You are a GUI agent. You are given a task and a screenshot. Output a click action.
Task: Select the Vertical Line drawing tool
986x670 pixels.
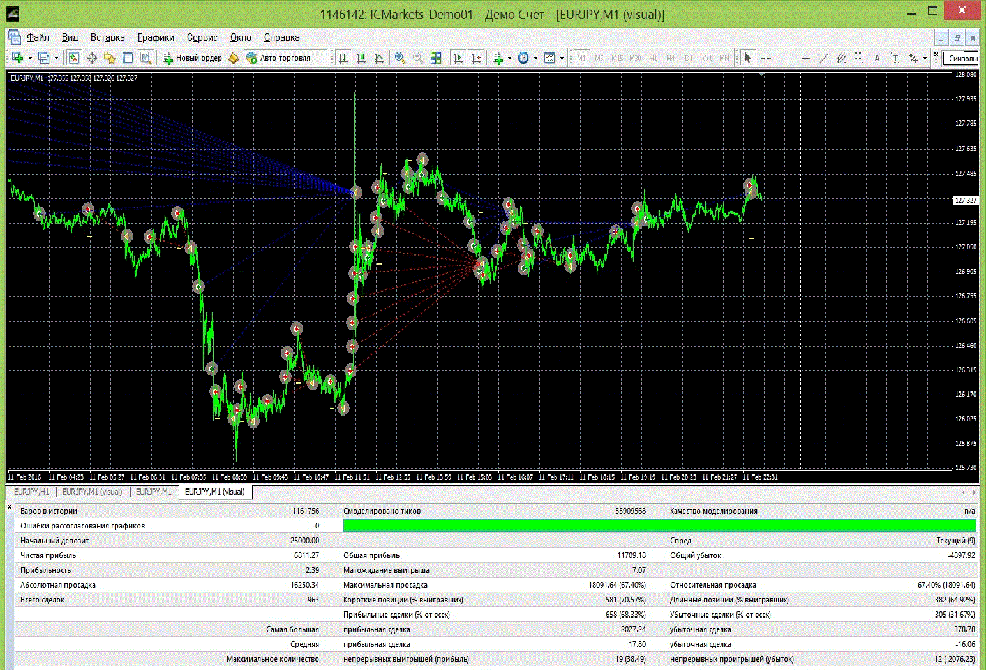(x=788, y=58)
